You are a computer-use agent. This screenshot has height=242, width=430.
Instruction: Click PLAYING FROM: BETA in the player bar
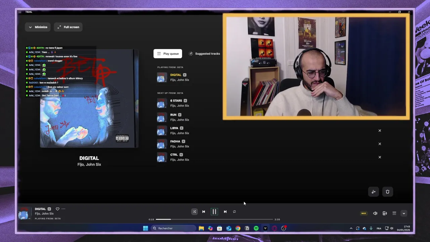pos(48,218)
